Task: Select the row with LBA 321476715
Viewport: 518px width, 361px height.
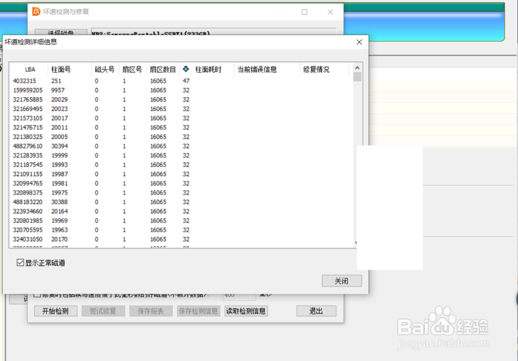Action: coord(182,127)
